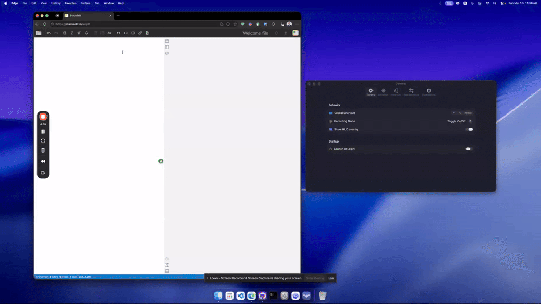Viewport: 541px width, 304px height.
Task: Click Stop sharing in Loom banner
Action: pyautogui.click(x=315, y=278)
